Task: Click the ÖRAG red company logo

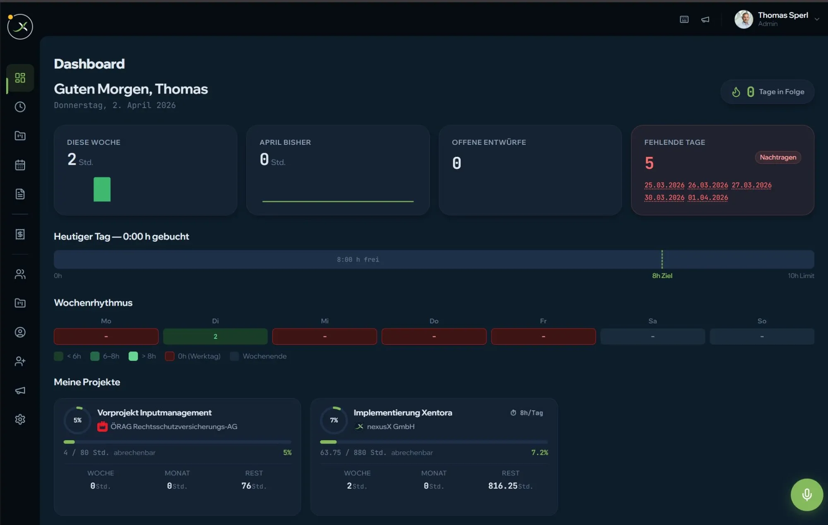Action: (102, 427)
